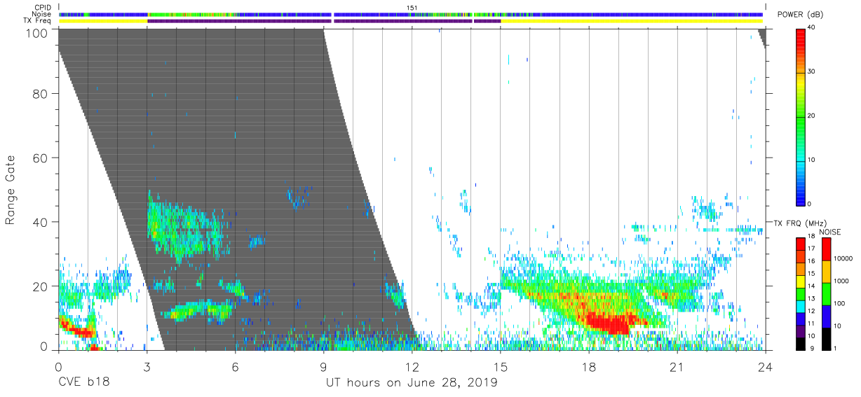The width and height of the screenshot is (861, 397).
Task: Click the 9 tick label on UT hours axis
Action: (x=323, y=367)
